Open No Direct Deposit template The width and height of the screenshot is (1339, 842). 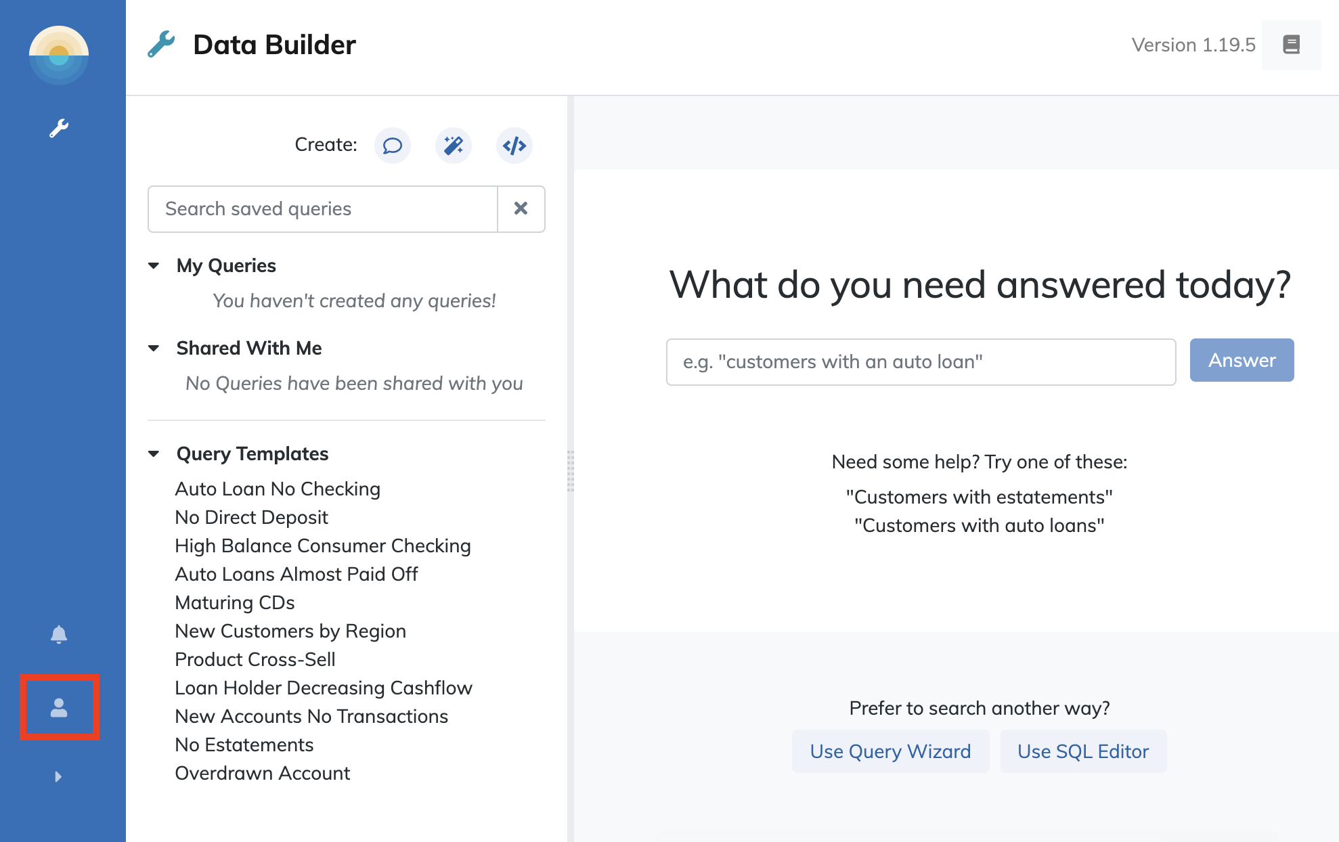[251, 517]
